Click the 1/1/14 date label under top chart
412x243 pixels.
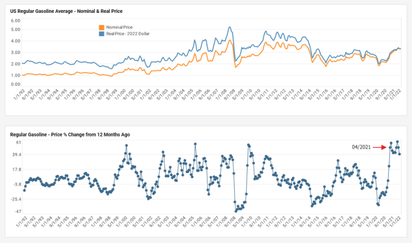pos(297,94)
